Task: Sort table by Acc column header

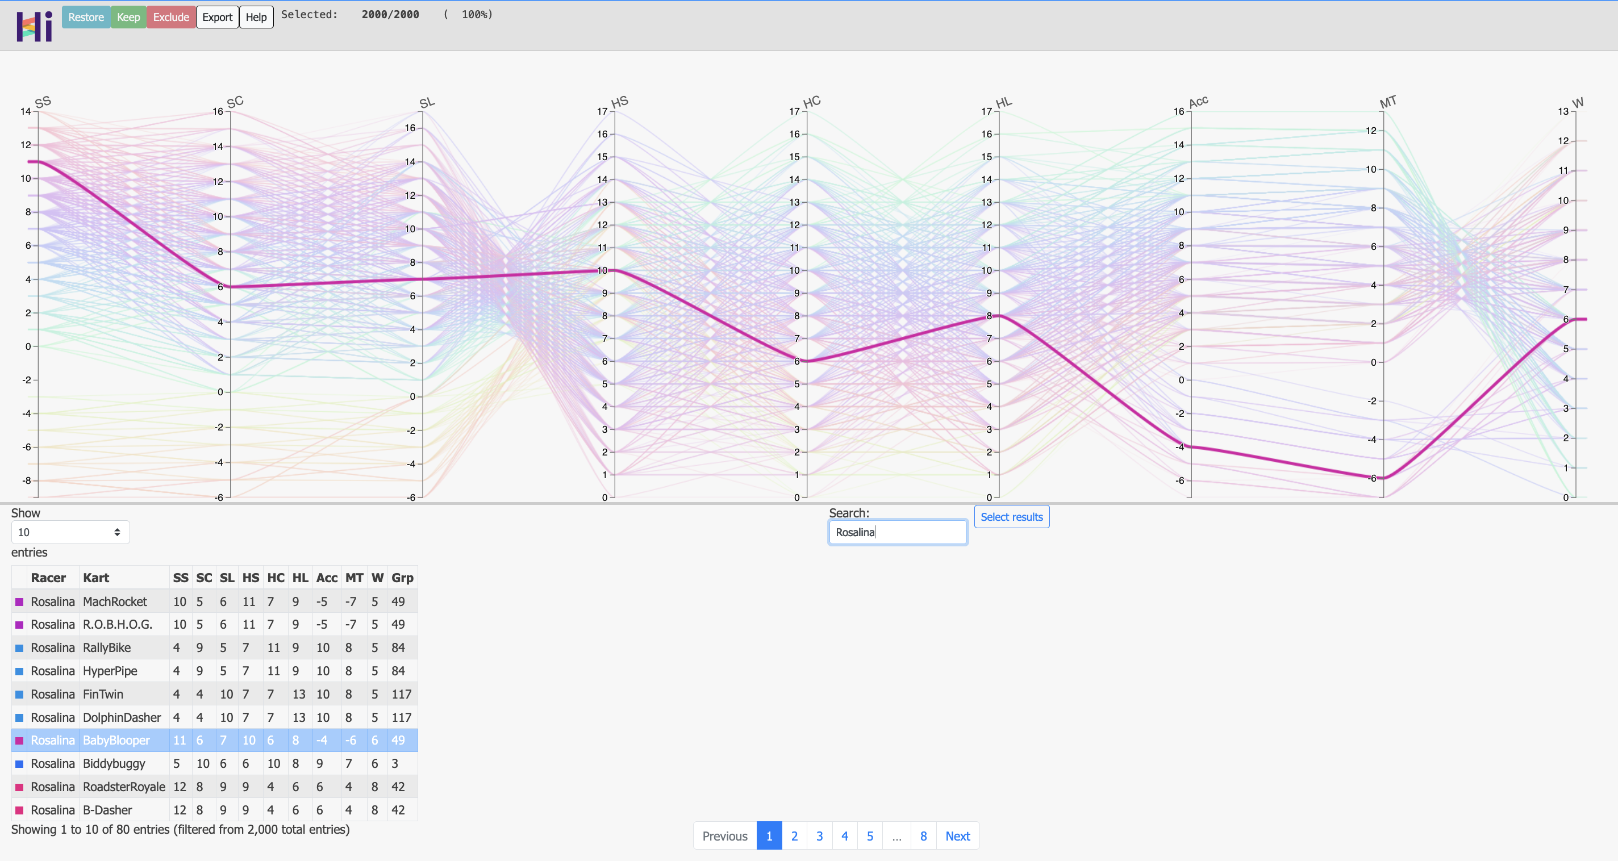Action: [327, 578]
